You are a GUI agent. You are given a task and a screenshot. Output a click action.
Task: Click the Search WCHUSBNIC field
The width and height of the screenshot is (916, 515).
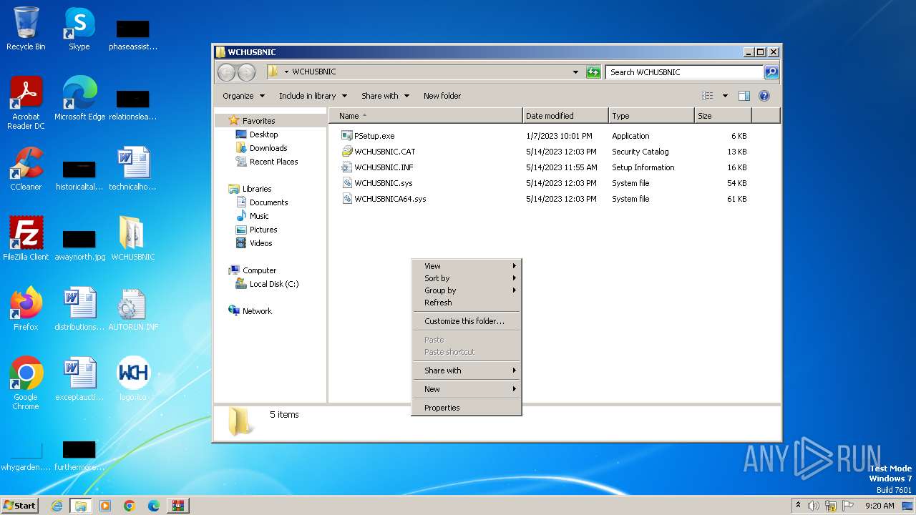pyautogui.click(x=684, y=72)
